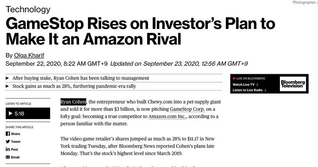This screenshot has height=167, width=318.
Task: Click the article headline GameStop Rises
Action: (140, 31)
